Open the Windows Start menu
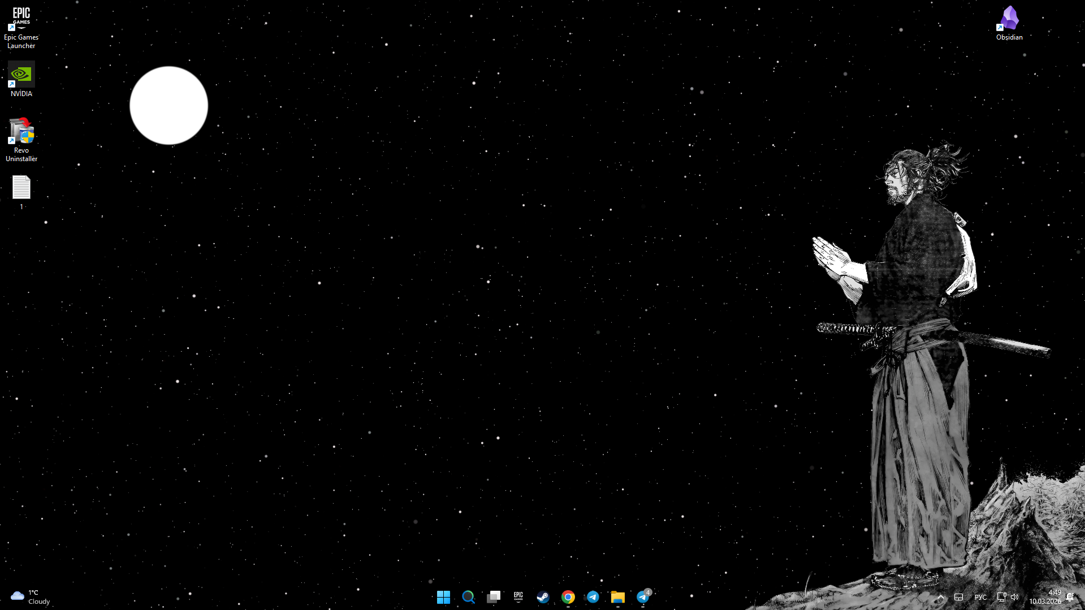This screenshot has height=610, width=1085. tap(443, 597)
